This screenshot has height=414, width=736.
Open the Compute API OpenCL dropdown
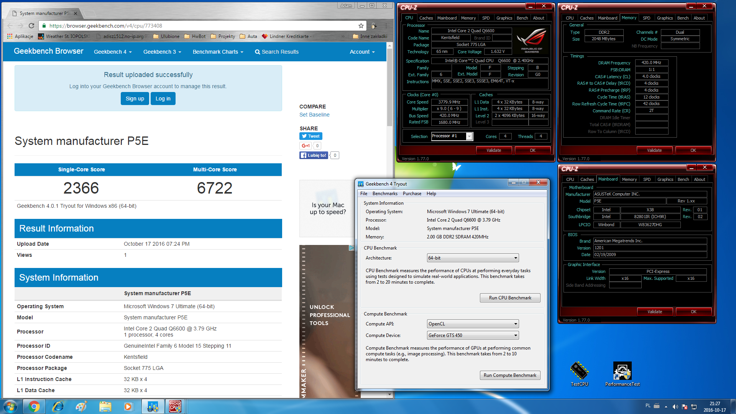[x=473, y=324]
